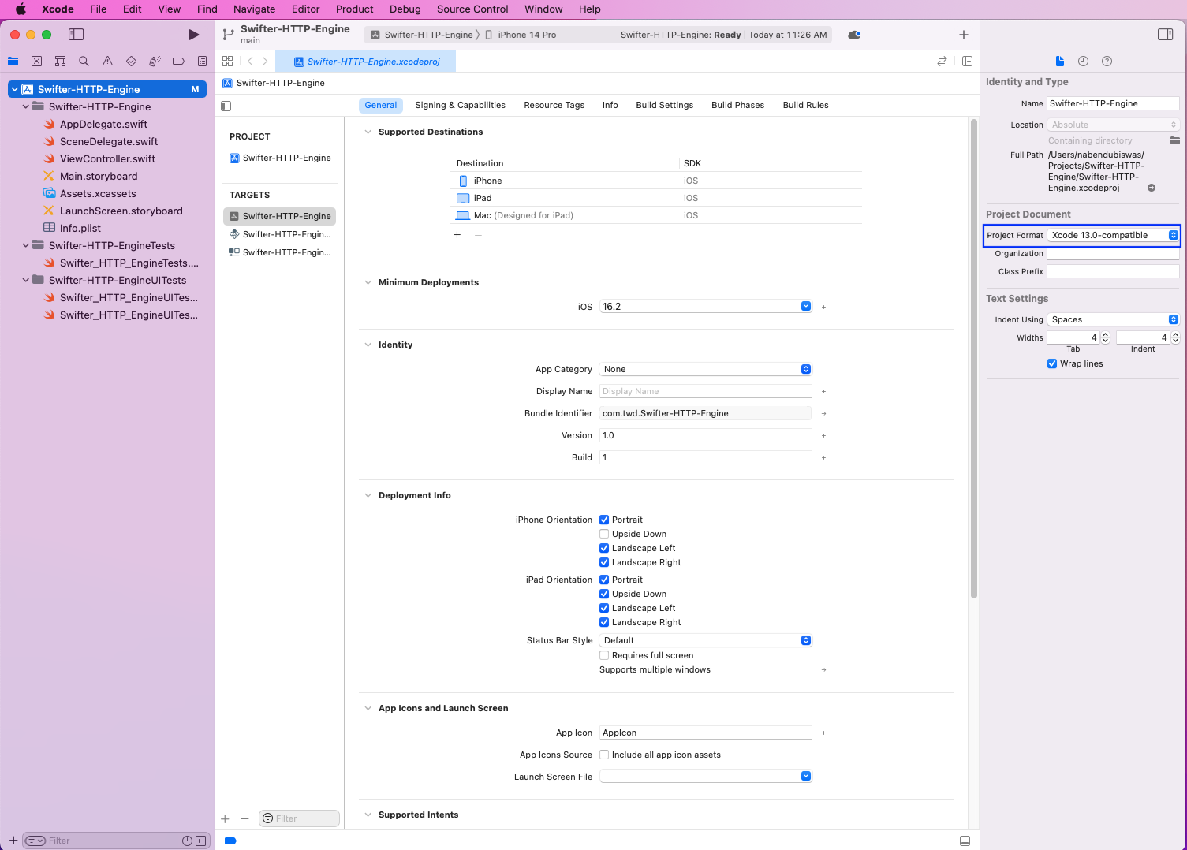Screen dimensions: 1187x850
Task: Collapse the Deployment Info section
Action: click(x=368, y=495)
